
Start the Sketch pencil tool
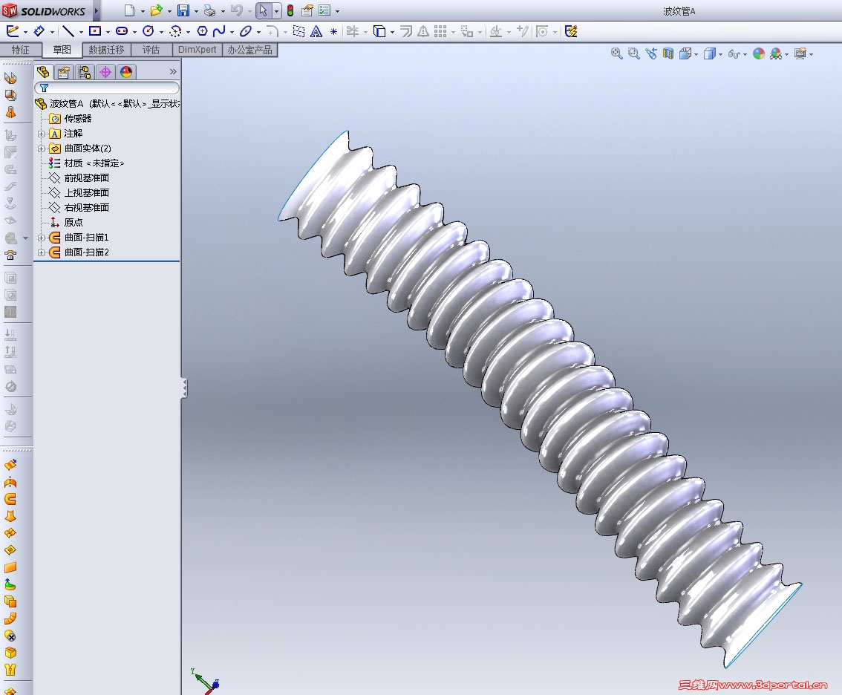pos(13,31)
